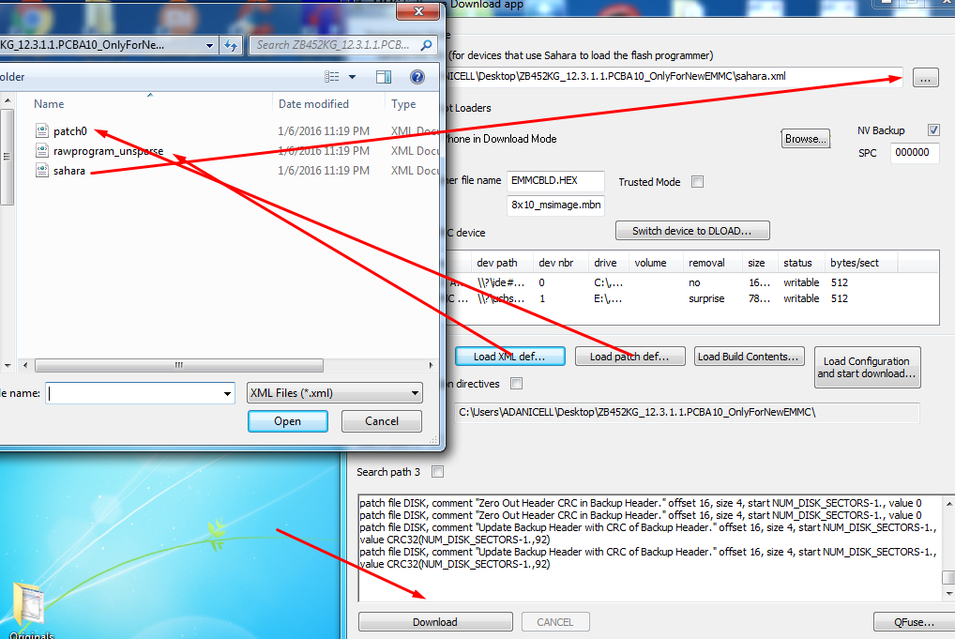Click Browse button near Download Mode
955x639 pixels.
[x=805, y=138]
